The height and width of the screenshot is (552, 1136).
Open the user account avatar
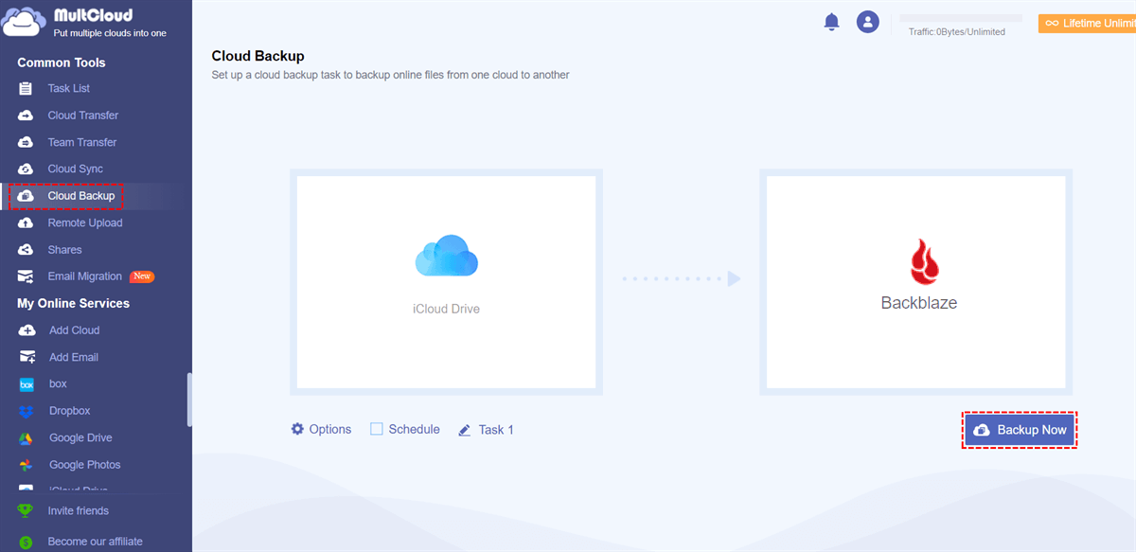(x=868, y=22)
